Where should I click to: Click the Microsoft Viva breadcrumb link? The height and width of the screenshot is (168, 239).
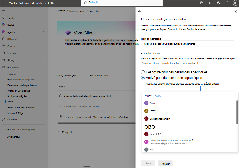[77, 11]
